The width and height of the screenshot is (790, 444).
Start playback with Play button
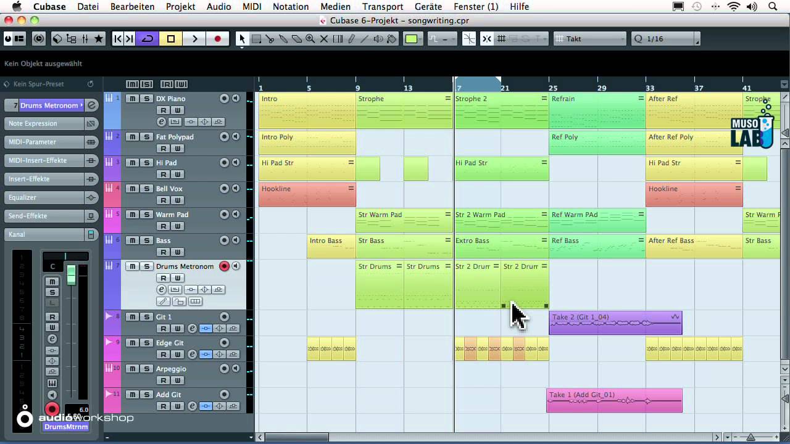(194, 39)
